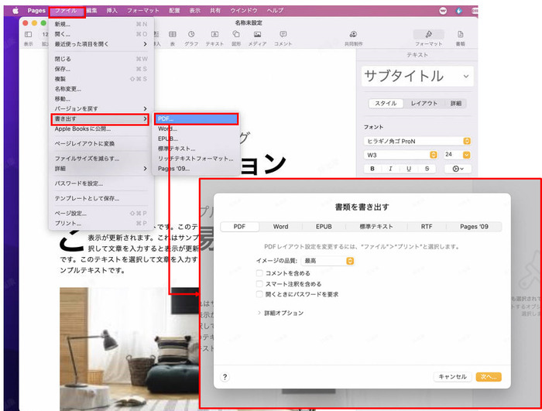
Task: Choose ページレイアウトに変換 menu item
Action: [101, 144]
